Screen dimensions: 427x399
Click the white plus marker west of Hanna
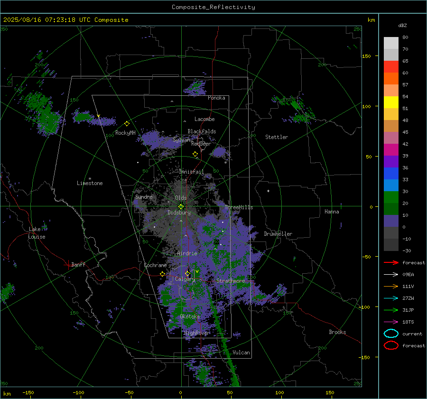(x=268, y=191)
